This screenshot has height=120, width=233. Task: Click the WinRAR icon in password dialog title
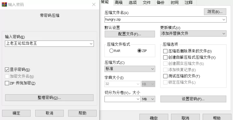(x=4, y=4)
